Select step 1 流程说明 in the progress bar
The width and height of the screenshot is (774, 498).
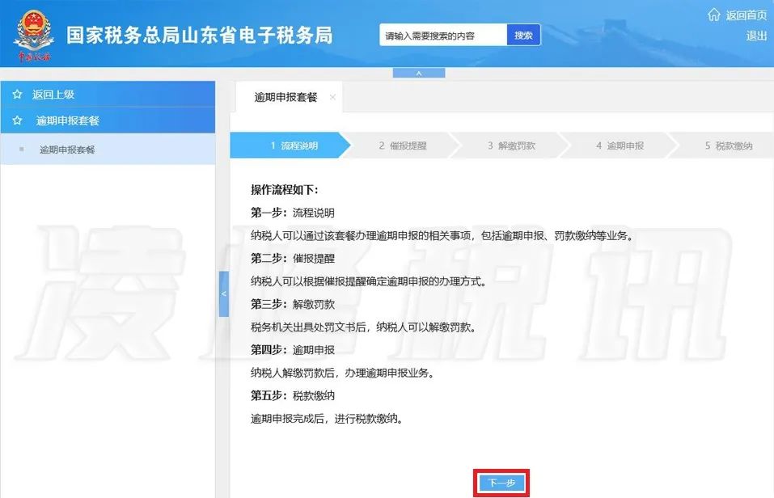291,146
